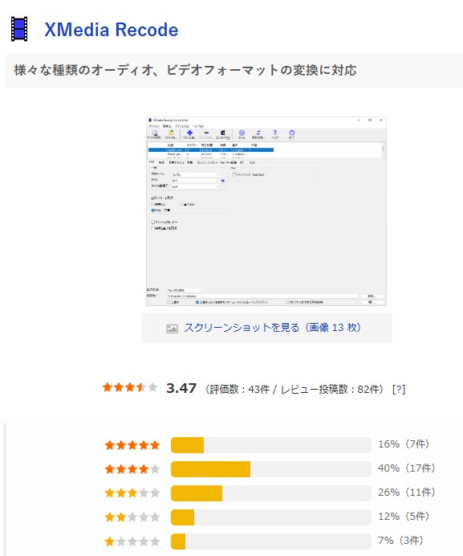Open the XMedia Recode title link
The image size is (463, 556).
(x=111, y=30)
